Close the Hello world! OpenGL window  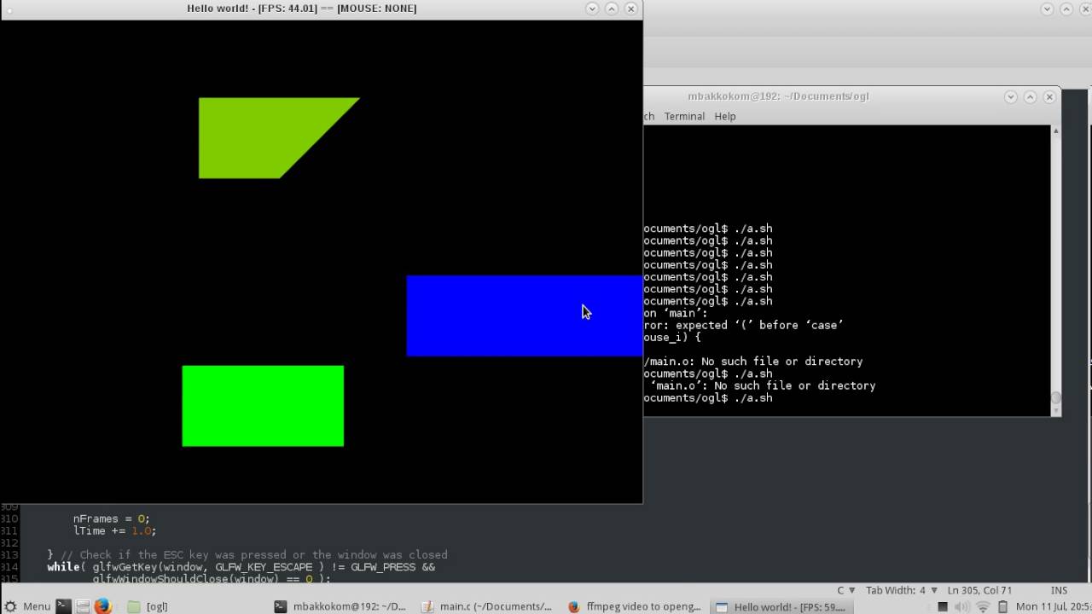[x=631, y=9]
